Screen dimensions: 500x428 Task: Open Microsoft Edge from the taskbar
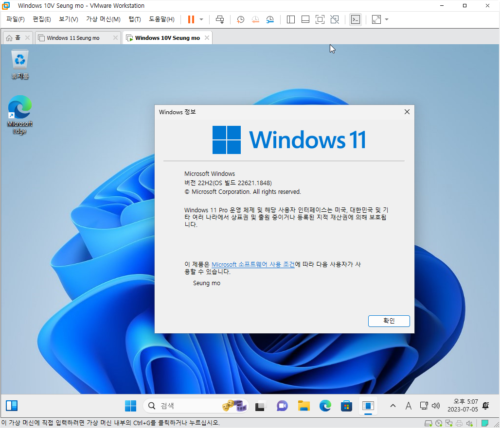(325, 406)
